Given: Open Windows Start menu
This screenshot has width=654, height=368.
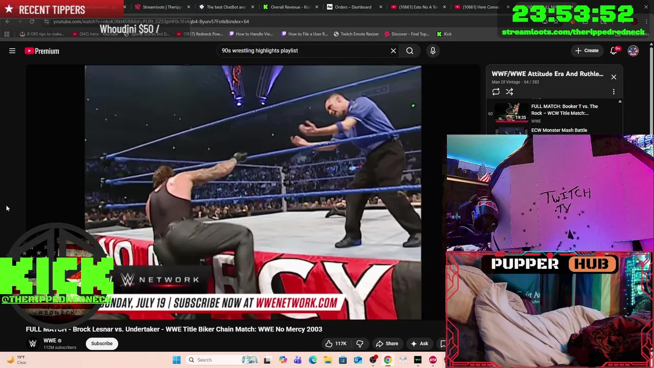Looking at the screenshot, I should point(176,360).
